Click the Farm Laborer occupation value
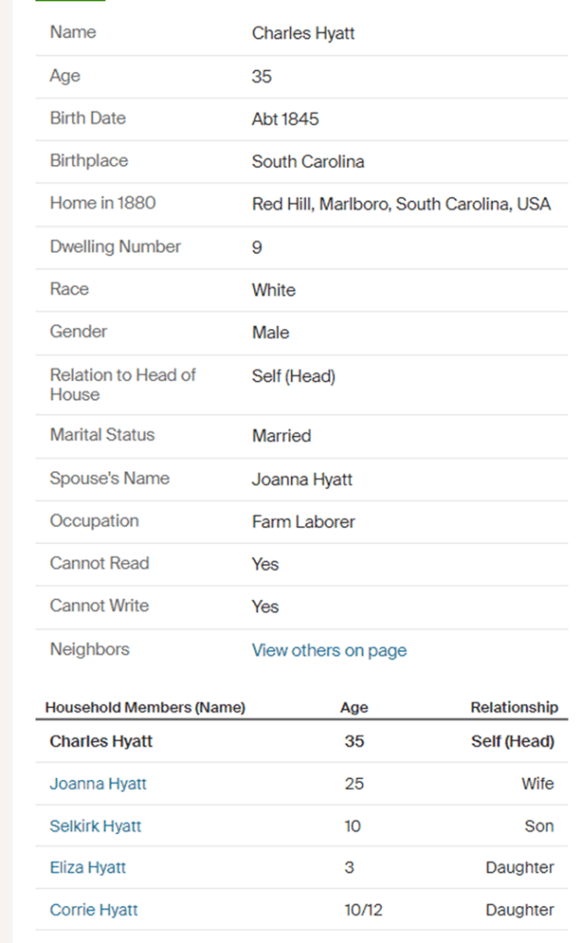The height and width of the screenshot is (943, 582). click(x=303, y=522)
